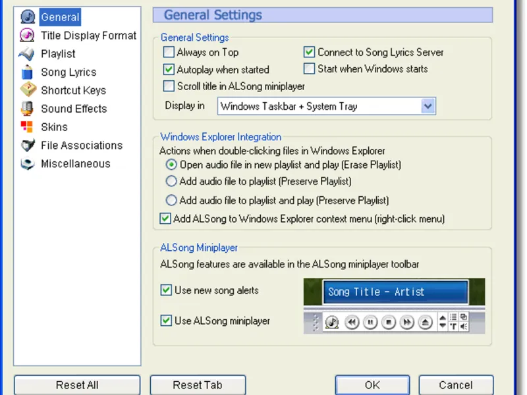The image size is (527, 395).
Task: Click the Reset Tab button
Action: tap(198, 385)
